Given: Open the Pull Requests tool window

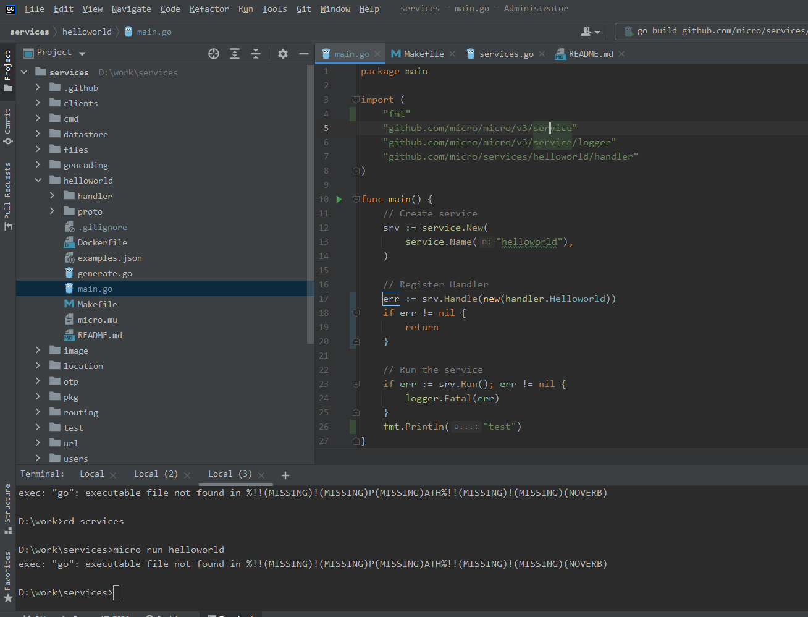Looking at the screenshot, I should pyautogui.click(x=7, y=196).
